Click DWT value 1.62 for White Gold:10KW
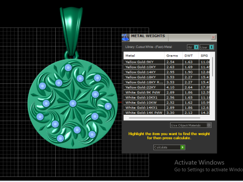Viewport: 243px width, 182px height. (x=188, y=103)
